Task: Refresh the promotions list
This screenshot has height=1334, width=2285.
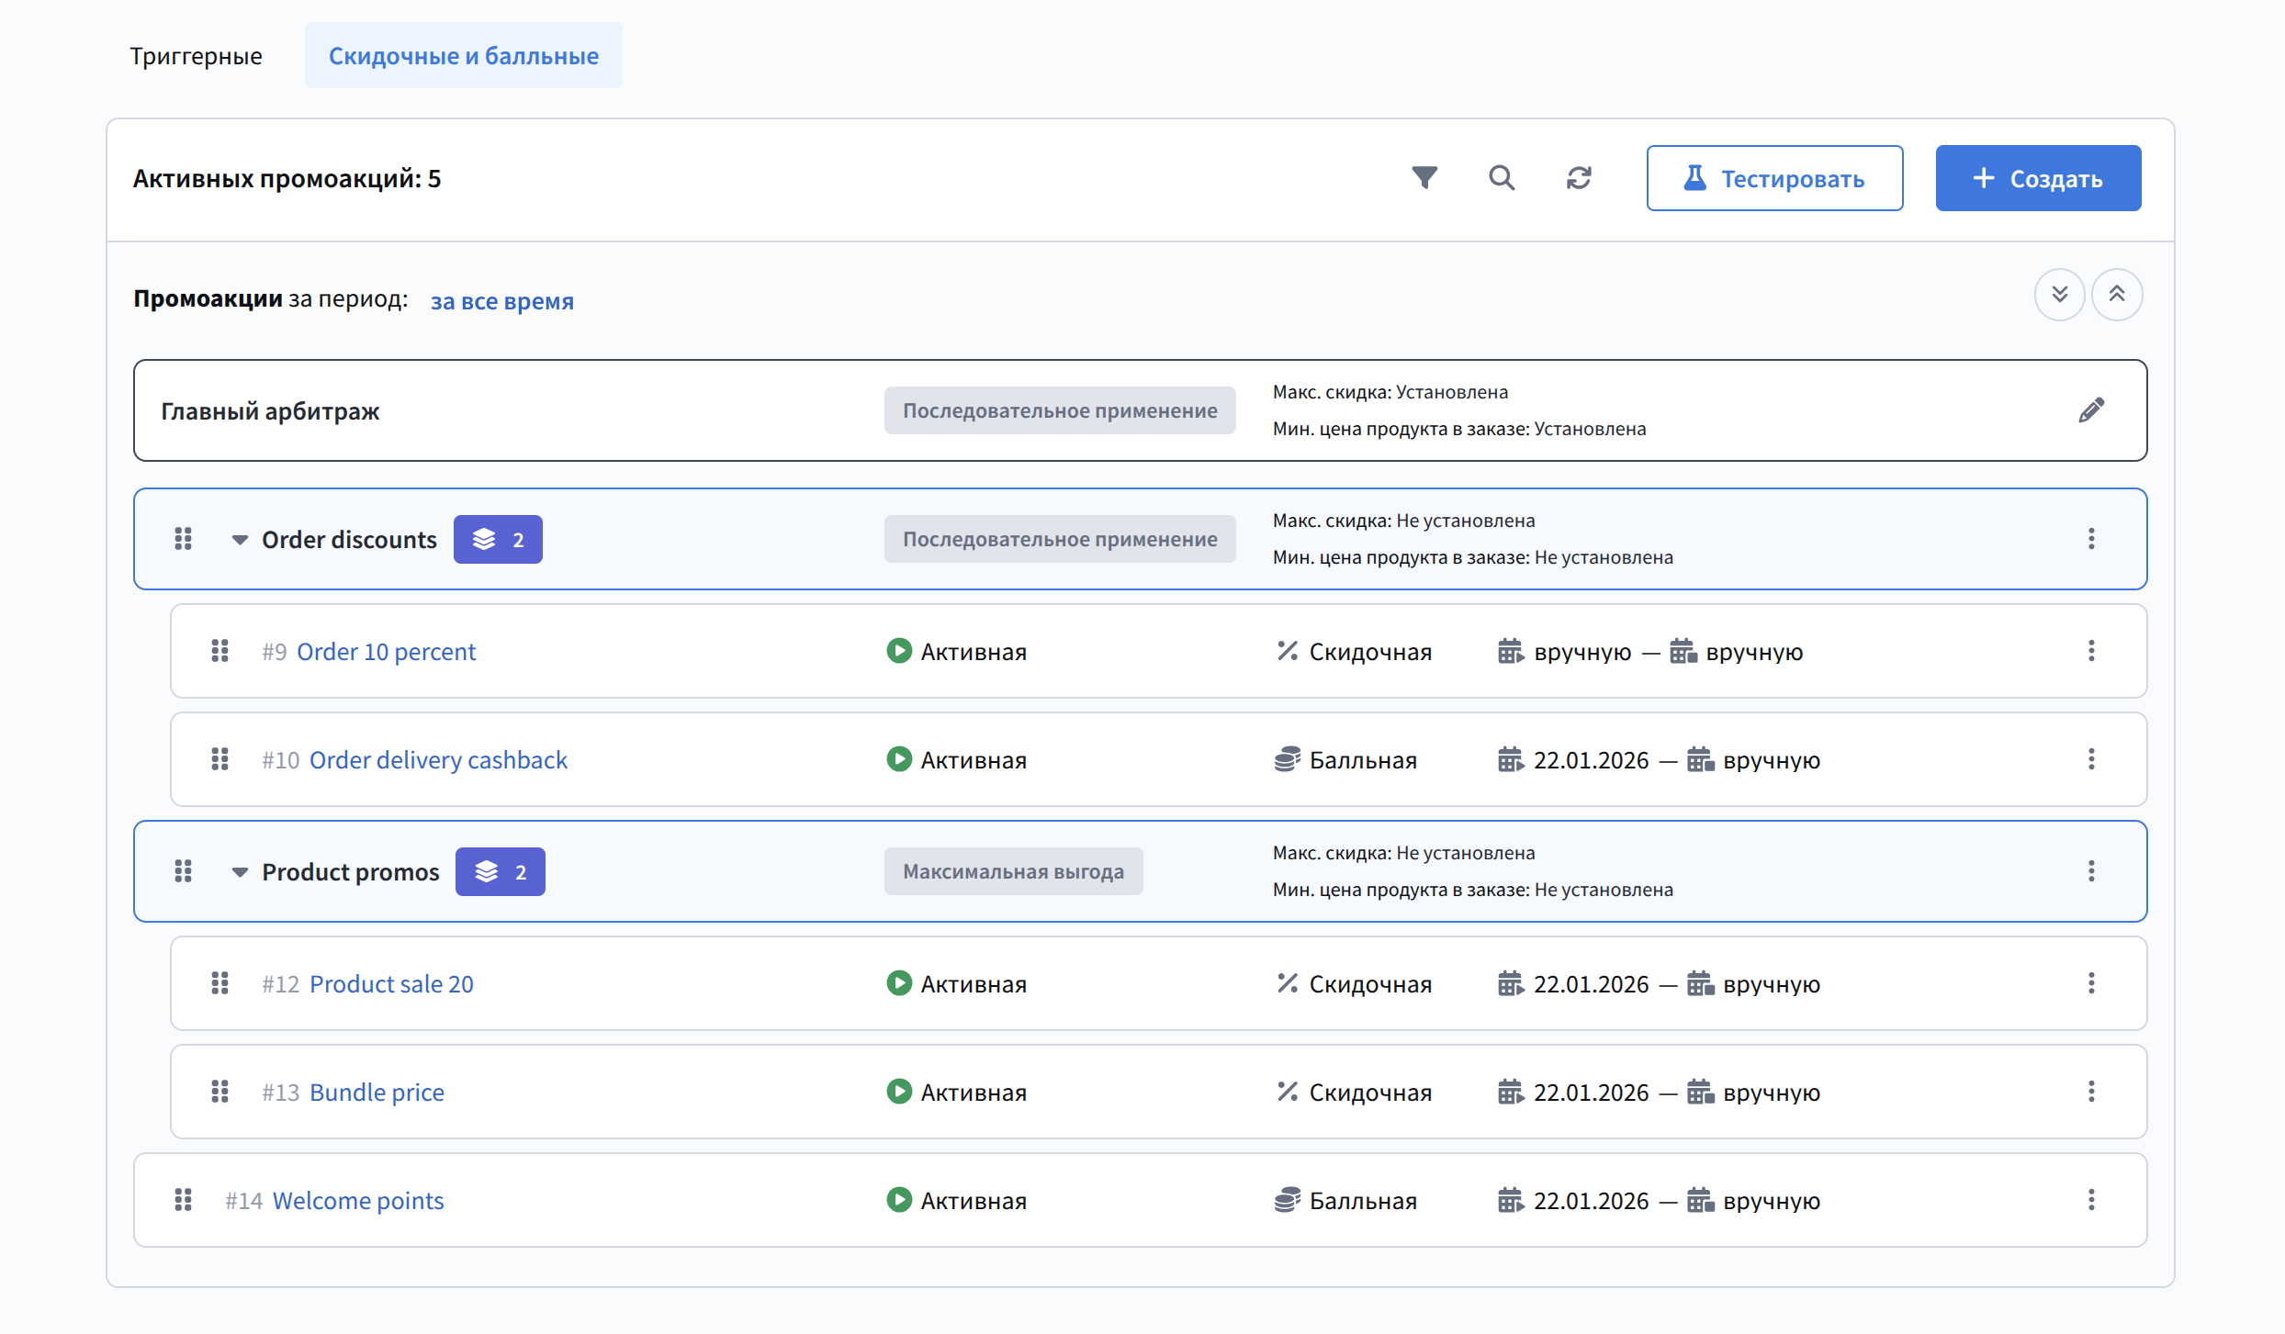Action: pos(1579,177)
